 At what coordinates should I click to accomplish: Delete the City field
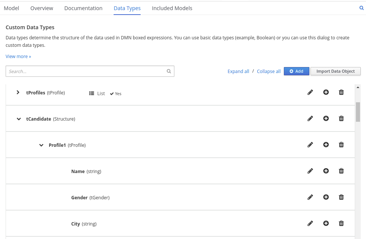point(341,223)
